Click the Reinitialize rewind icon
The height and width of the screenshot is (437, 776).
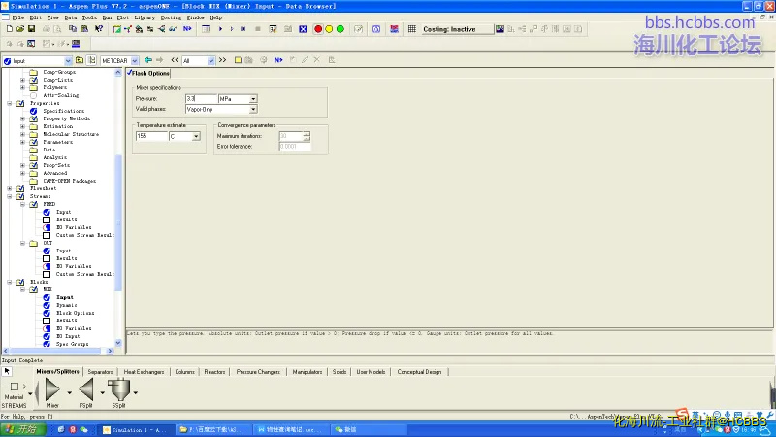243,29
